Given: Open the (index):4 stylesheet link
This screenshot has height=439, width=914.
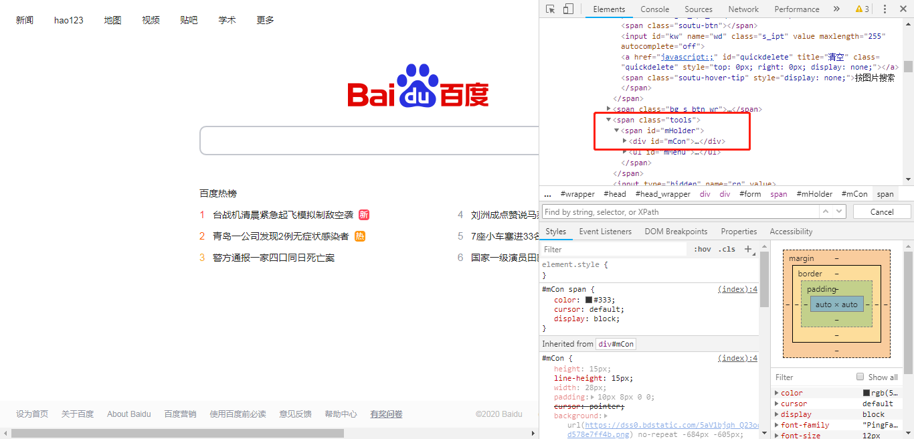Looking at the screenshot, I should pyautogui.click(x=737, y=288).
